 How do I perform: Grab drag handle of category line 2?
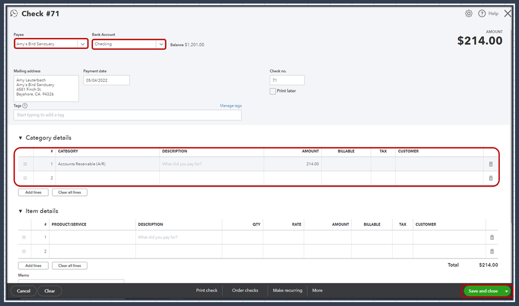(x=25, y=178)
